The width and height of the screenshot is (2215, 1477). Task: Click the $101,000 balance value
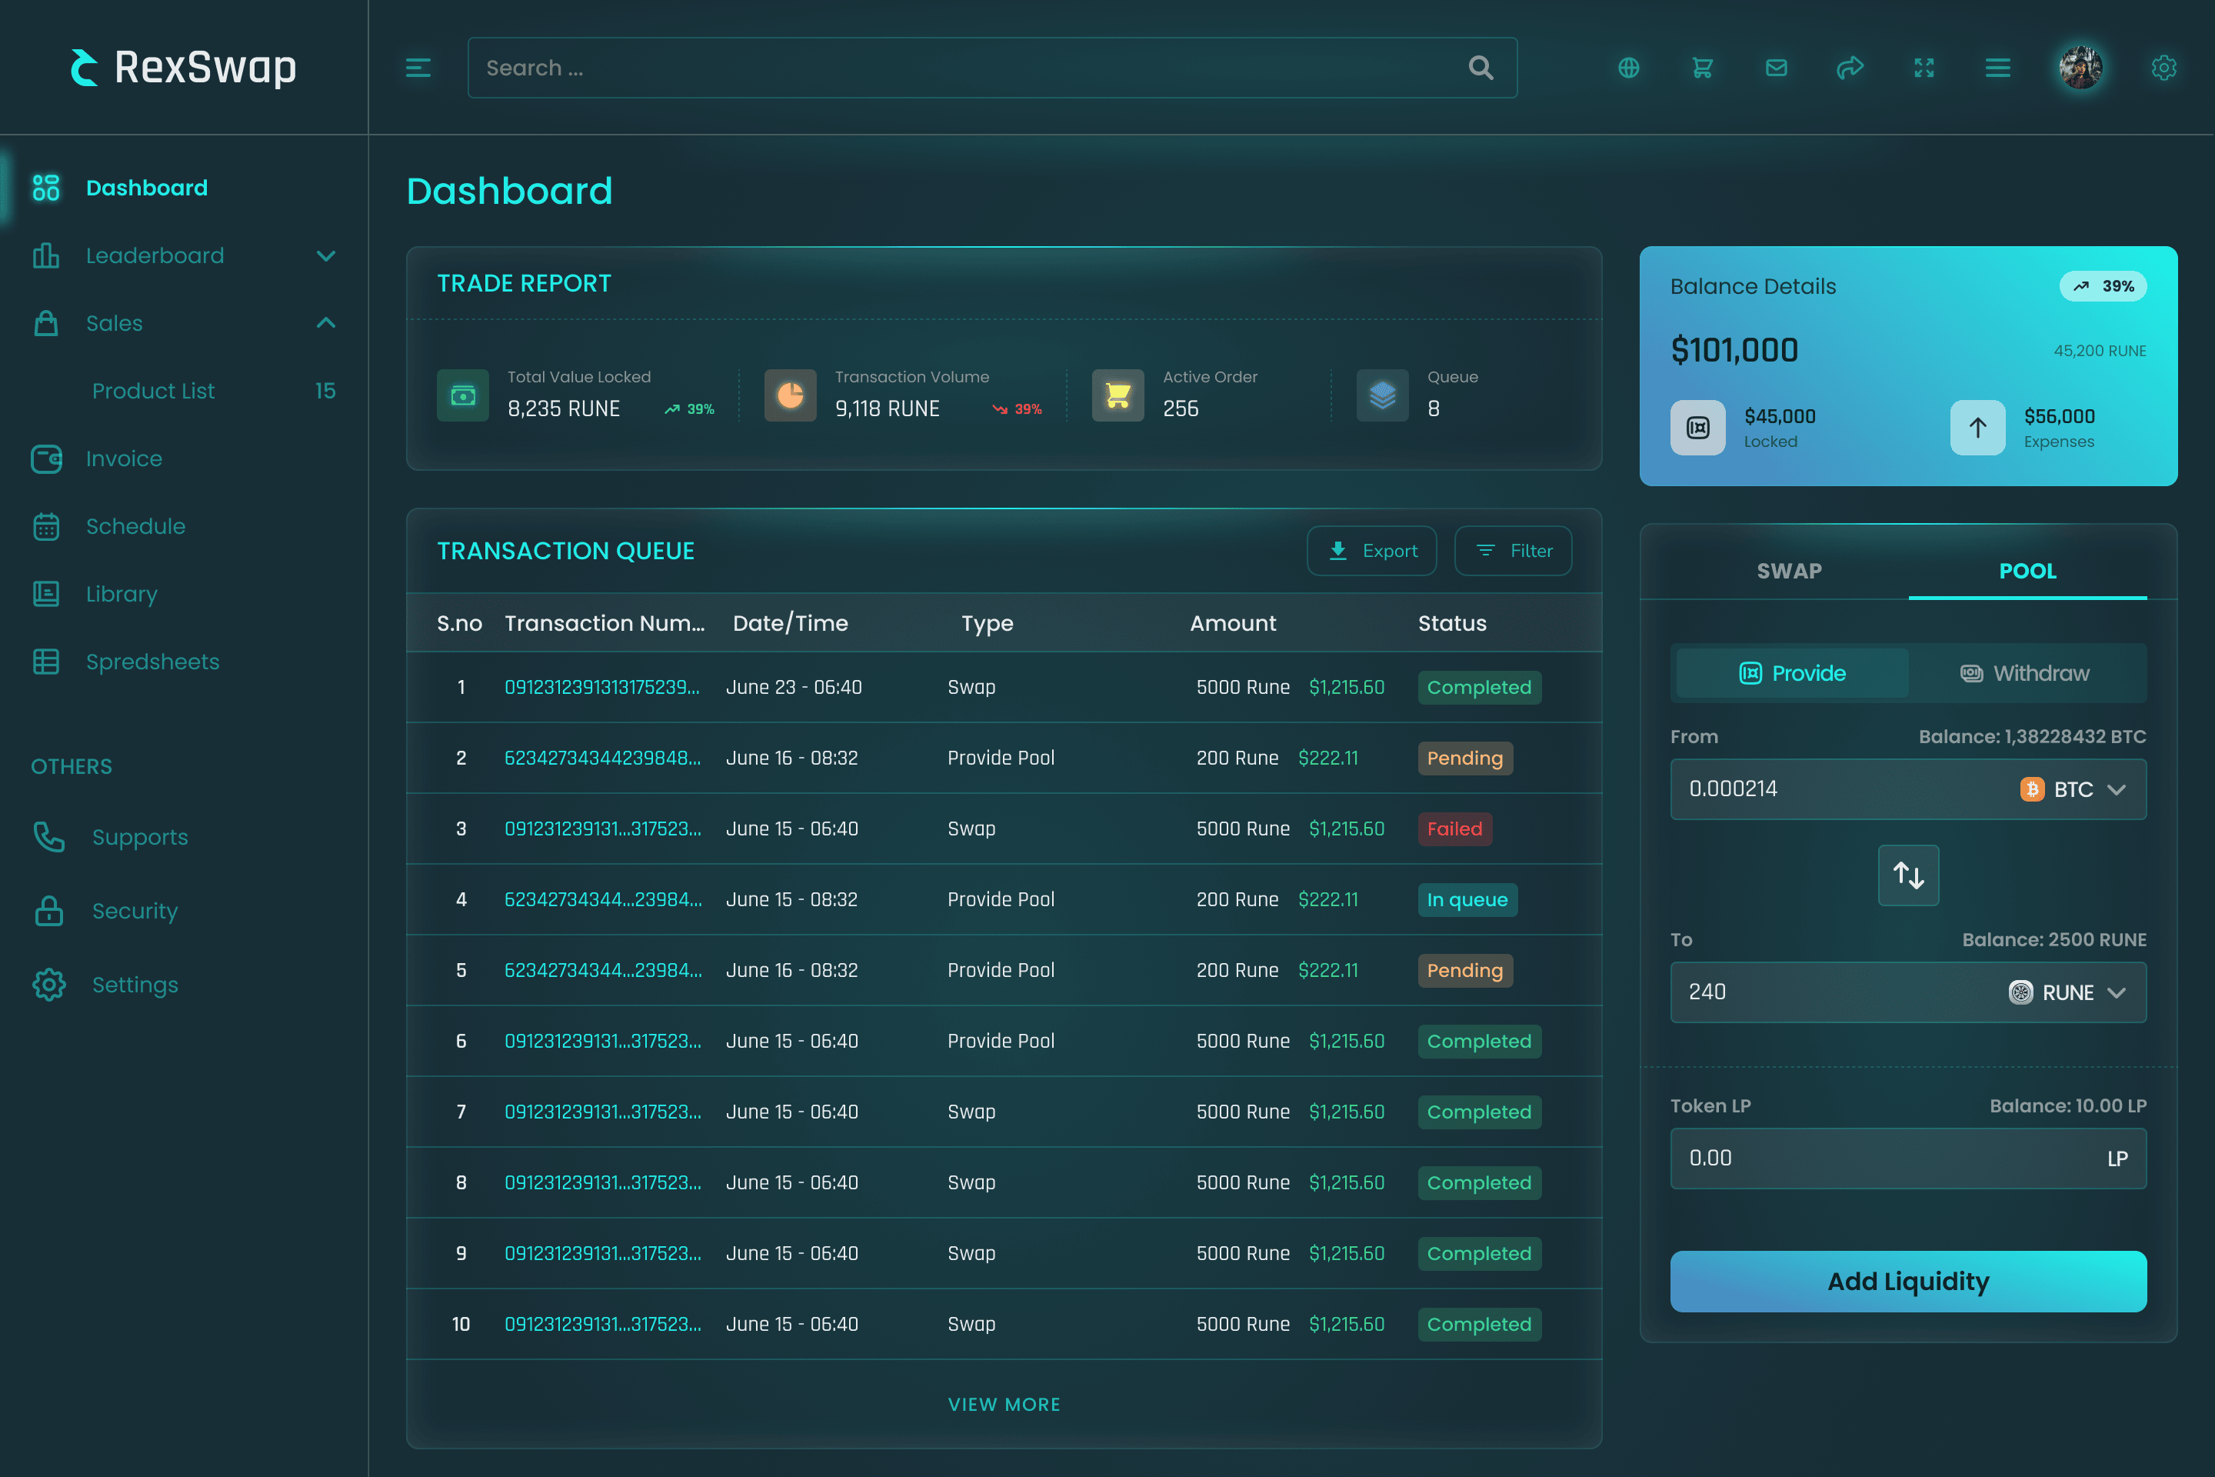click(1734, 351)
